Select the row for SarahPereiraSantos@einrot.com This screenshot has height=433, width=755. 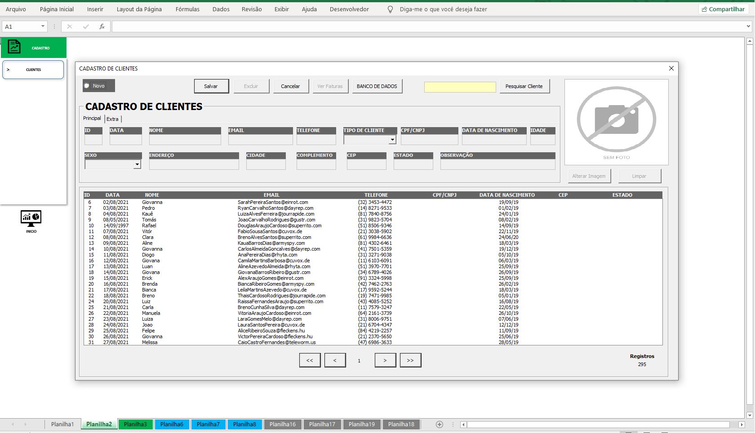[373, 202]
